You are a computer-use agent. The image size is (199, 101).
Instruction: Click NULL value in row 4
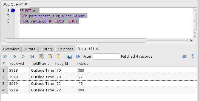click(81, 90)
